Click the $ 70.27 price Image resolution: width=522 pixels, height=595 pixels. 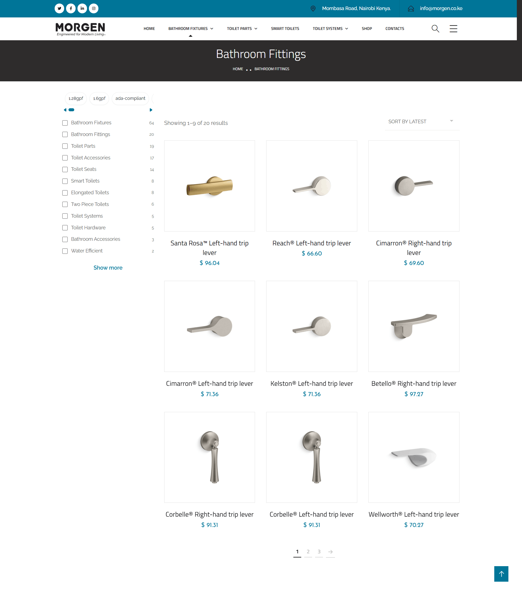[414, 525]
